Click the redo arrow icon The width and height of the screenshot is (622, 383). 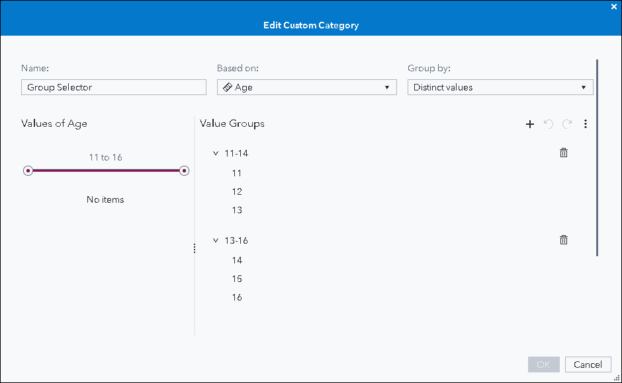(x=567, y=124)
